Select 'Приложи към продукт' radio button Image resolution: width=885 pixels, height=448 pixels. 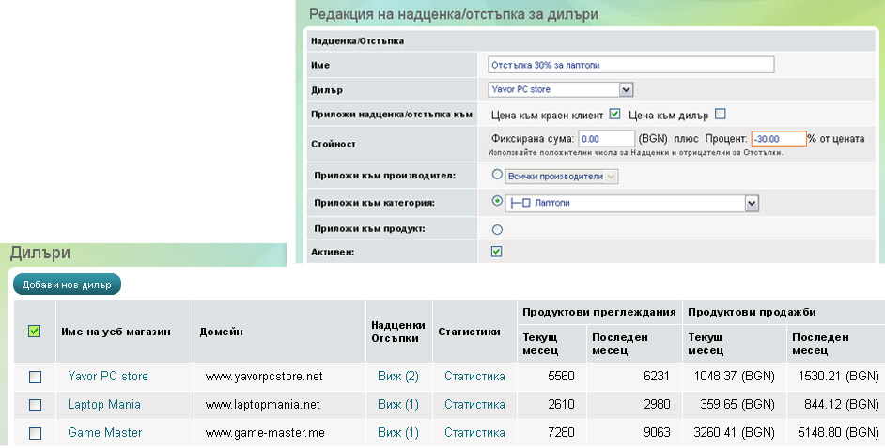[497, 228]
